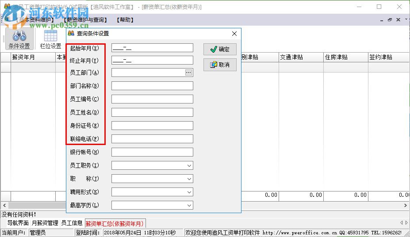Click tab strip scroll right arrow
This screenshot has width=410, height=237.
(x=406, y=222)
